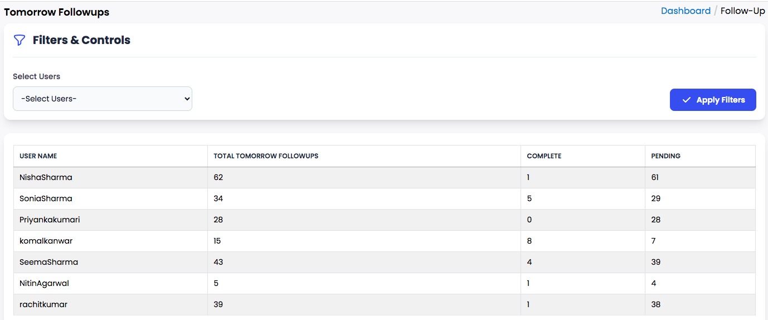Image resolution: width=768 pixels, height=320 pixels.
Task: Open komalkanwar's complete count of 8
Action: pyautogui.click(x=529, y=241)
